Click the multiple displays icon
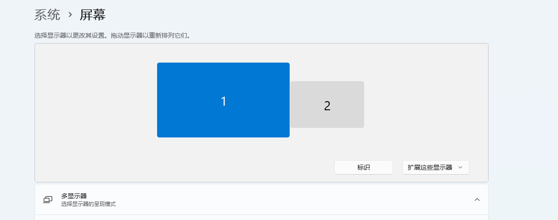 pyautogui.click(x=48, y=200)
